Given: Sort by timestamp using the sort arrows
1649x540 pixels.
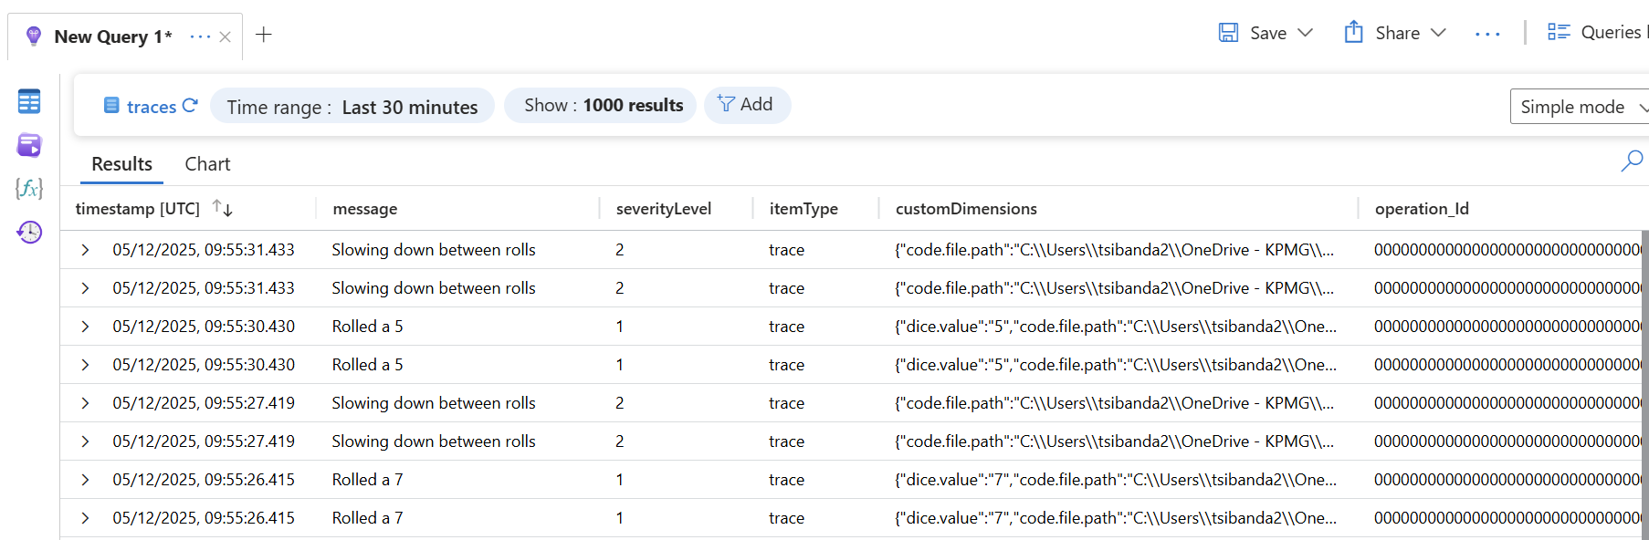Looking at the screenshot, I should point(222,208).
